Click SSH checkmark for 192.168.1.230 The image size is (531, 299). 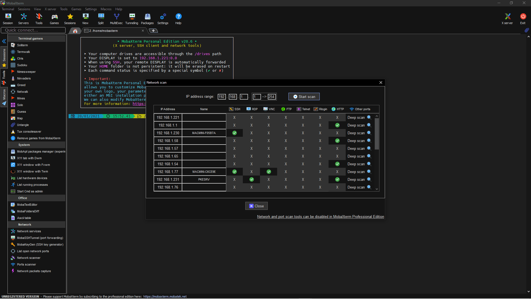235,133
